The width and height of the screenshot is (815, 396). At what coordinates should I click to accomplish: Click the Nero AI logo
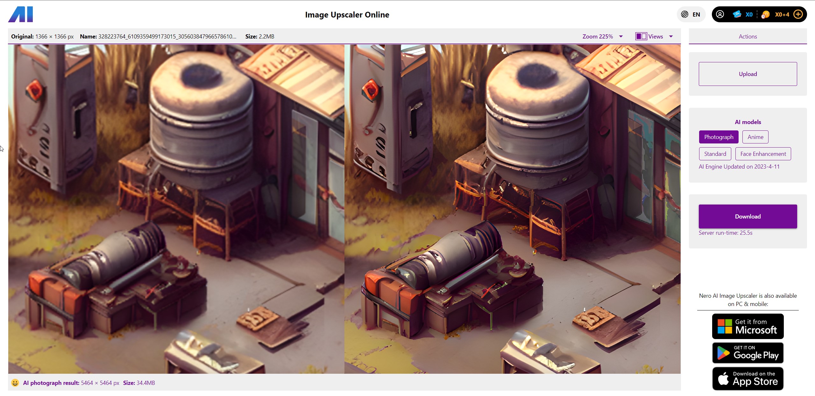[20, 15]
